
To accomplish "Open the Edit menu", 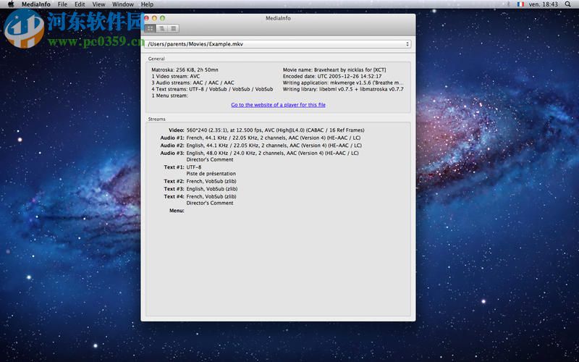I will [80, 4].
